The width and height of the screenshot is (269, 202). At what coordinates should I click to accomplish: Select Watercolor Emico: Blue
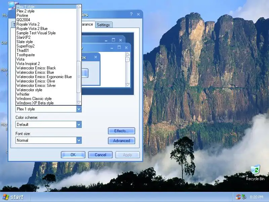pyautogui.click(x=46, y=72)
